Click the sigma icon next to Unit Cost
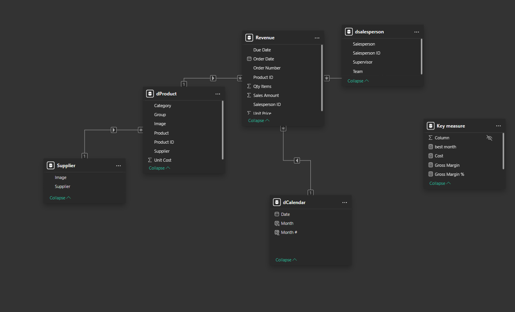This screenshot has height=312, width=515. pos(149,160)
